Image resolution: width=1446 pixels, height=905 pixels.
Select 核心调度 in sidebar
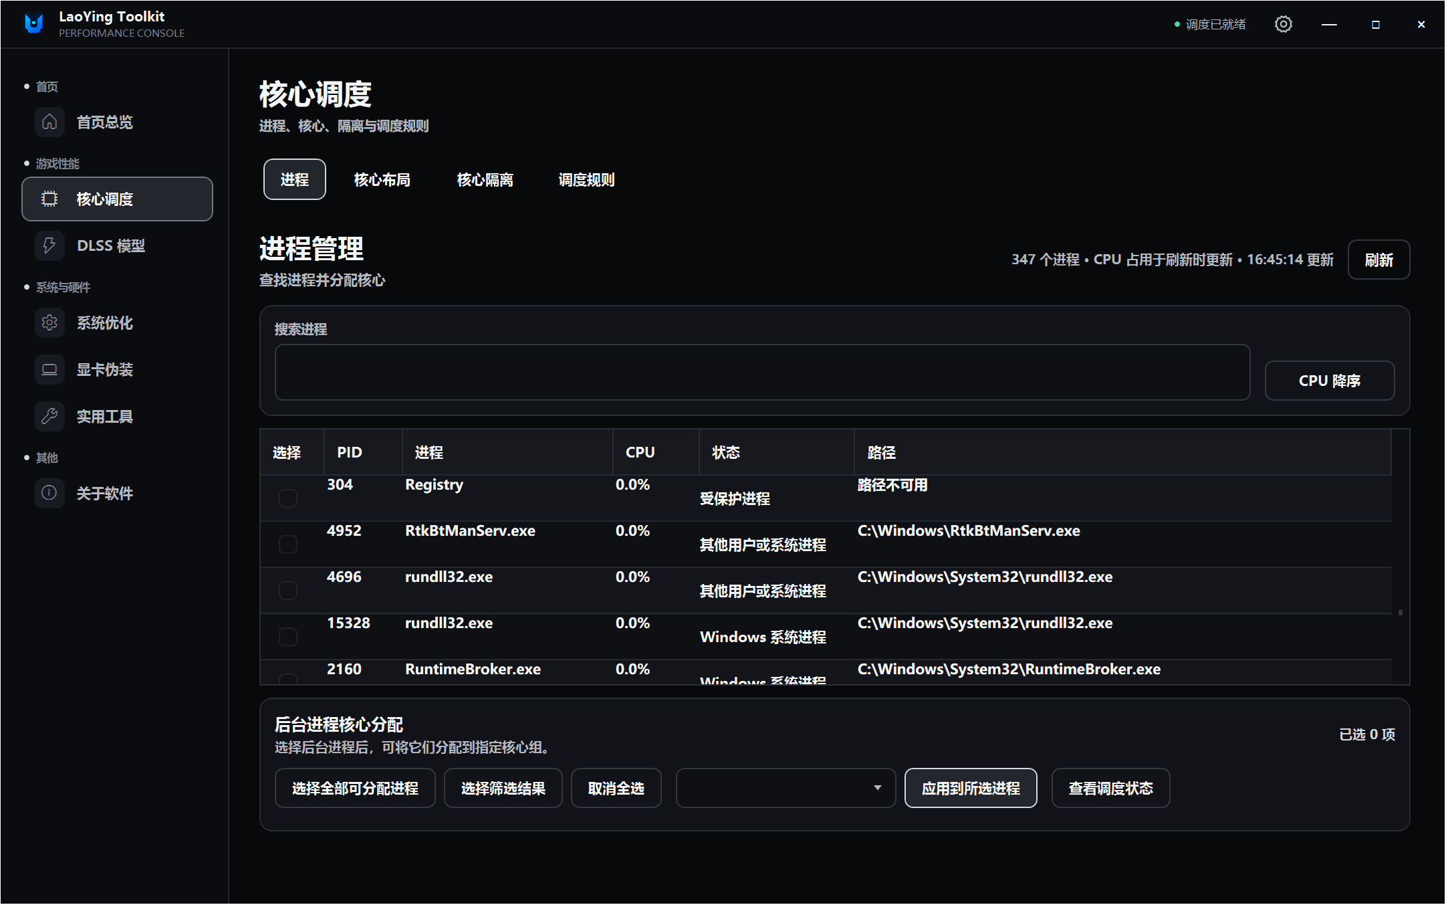click(117, 199)
